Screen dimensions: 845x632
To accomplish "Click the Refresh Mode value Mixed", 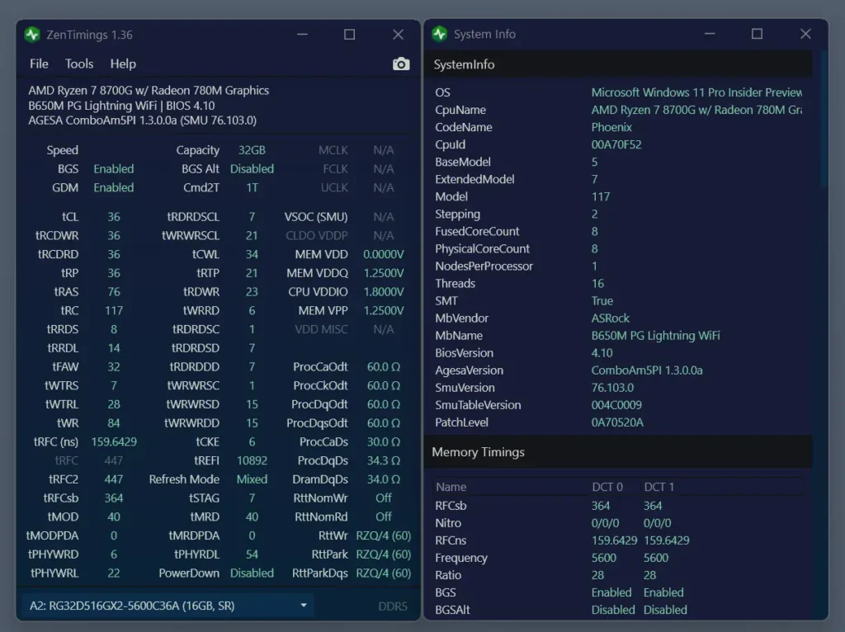I will 253,479.
